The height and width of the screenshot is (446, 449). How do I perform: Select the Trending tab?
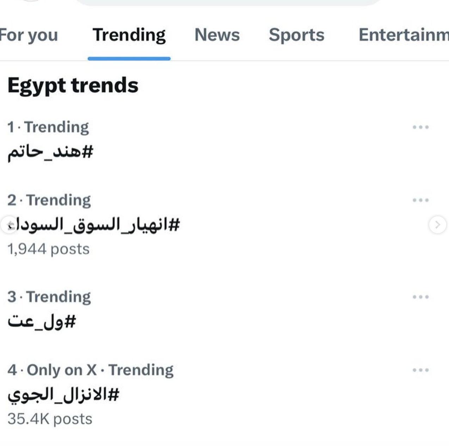click(x=129, y=35)
